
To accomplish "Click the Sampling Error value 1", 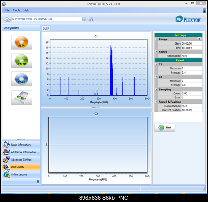I will tap(192, 97).
